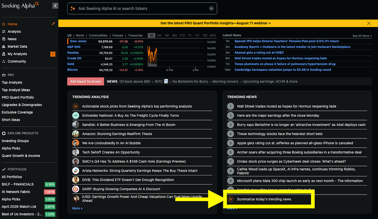Open Quant Growth & Income in sidebar

pyautogui.click(x=21, y=156)
